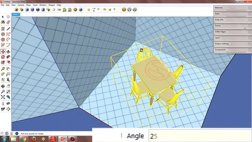Activate the pink Eraser tool
The image size is (252, 142).
click(x=8, y=22)
